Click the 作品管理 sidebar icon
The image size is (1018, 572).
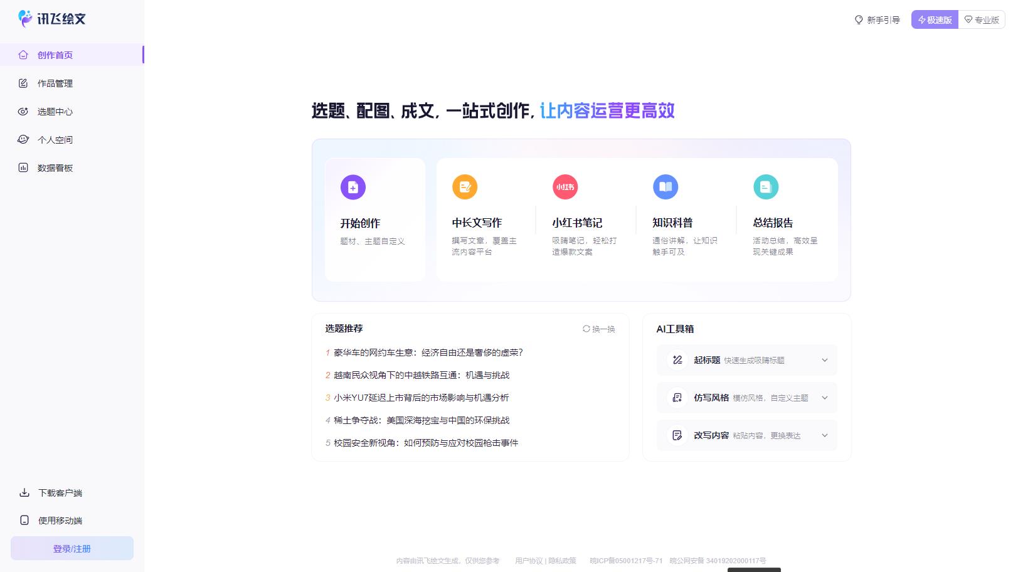coord(23,83)
